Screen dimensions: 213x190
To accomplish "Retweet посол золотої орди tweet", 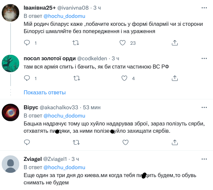I will [x=76, y=78].
